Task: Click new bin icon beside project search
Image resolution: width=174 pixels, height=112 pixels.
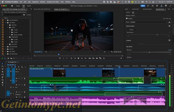Action: click(x=24, y=15)
